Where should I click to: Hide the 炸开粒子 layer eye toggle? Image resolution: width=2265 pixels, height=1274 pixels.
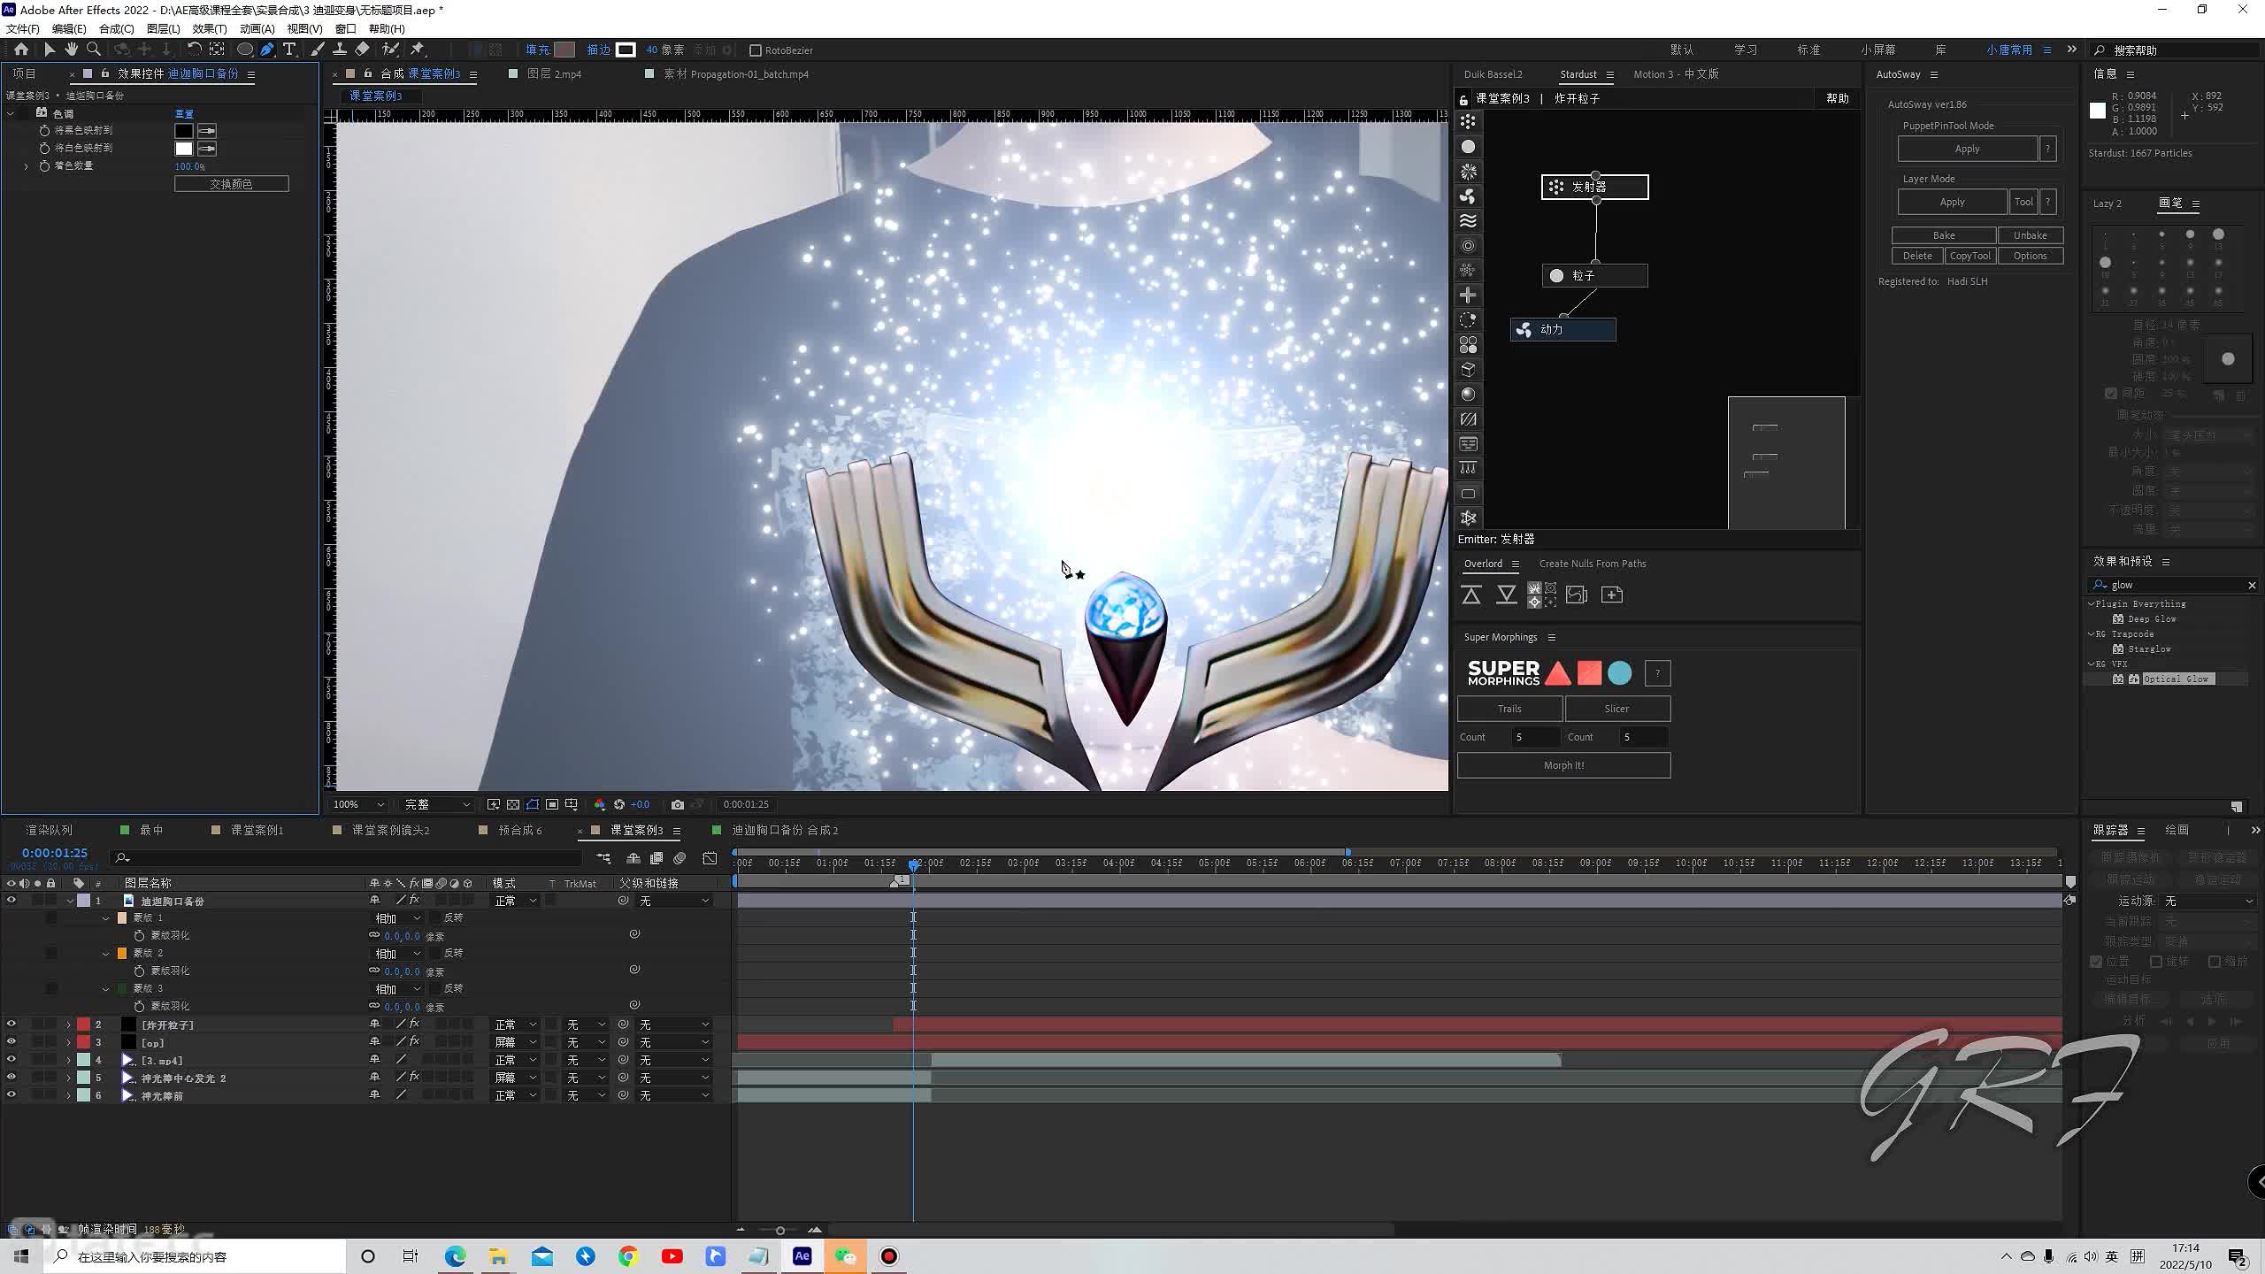click(x=12, y=1025)
